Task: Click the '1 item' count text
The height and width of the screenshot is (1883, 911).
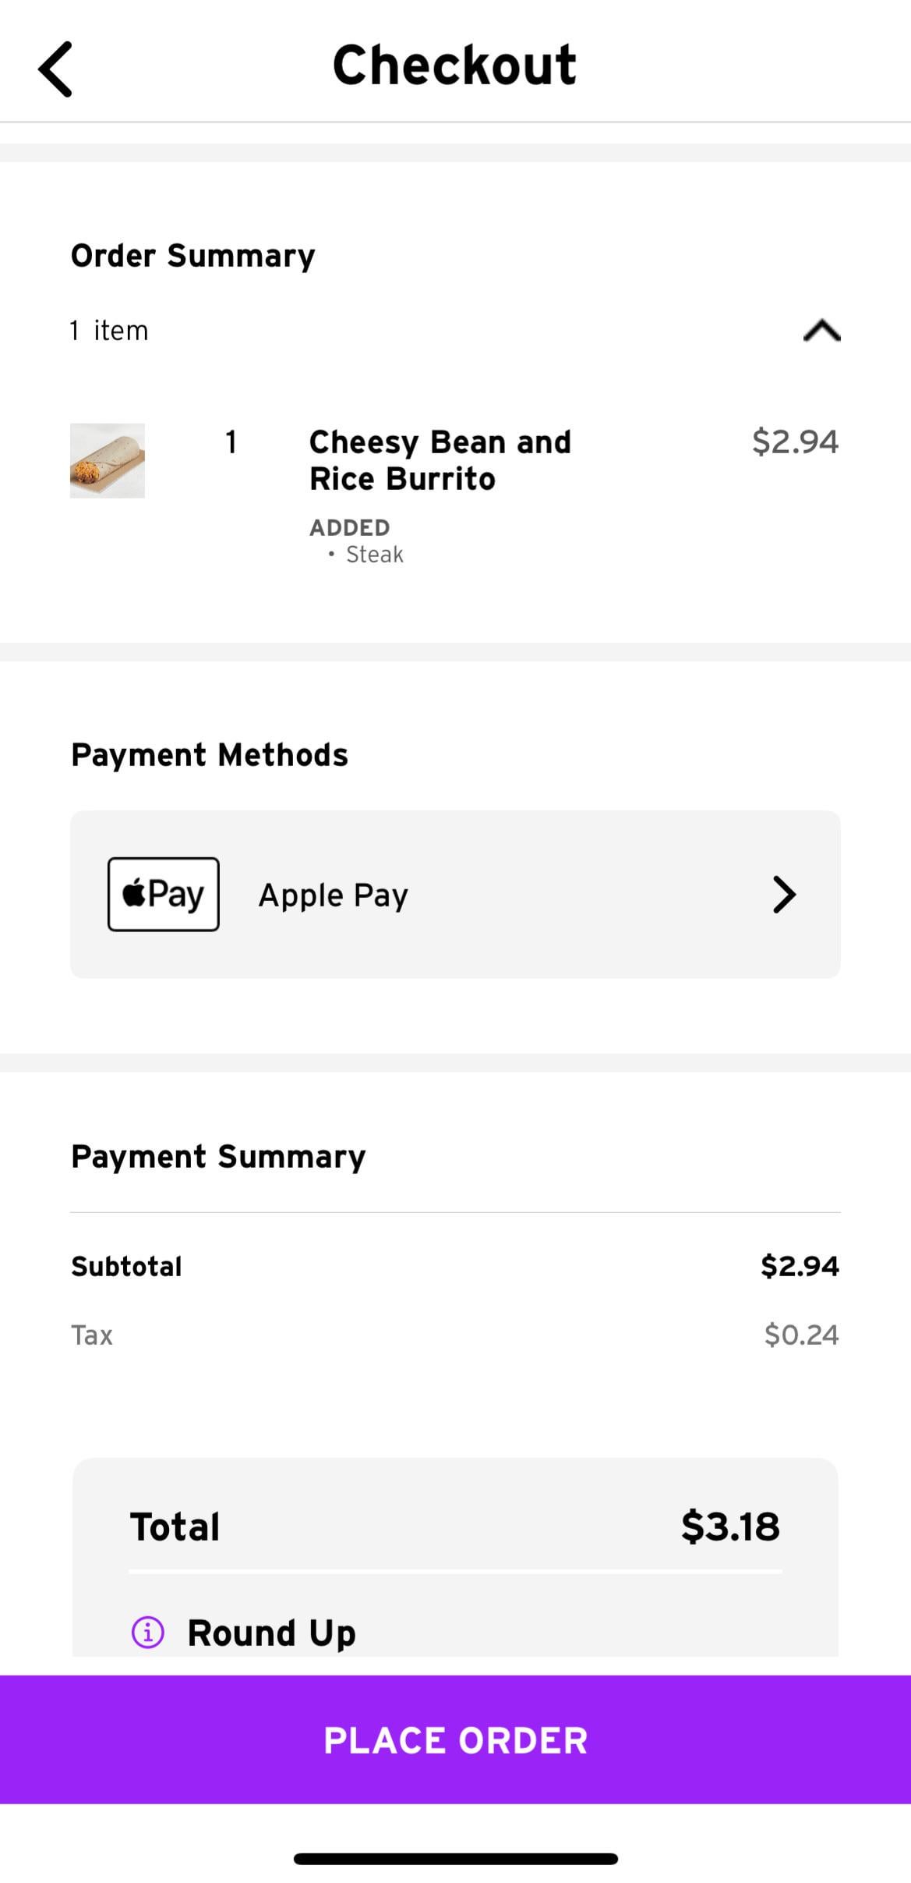Action: 109,331
